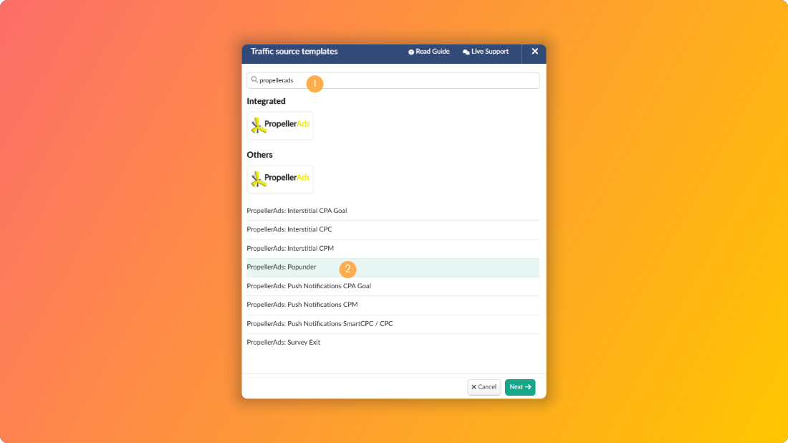The height and width of the screenshot is (443, 788).
Task: Select PropellerAds: Survey Exit template
Action: pos(393,343)
